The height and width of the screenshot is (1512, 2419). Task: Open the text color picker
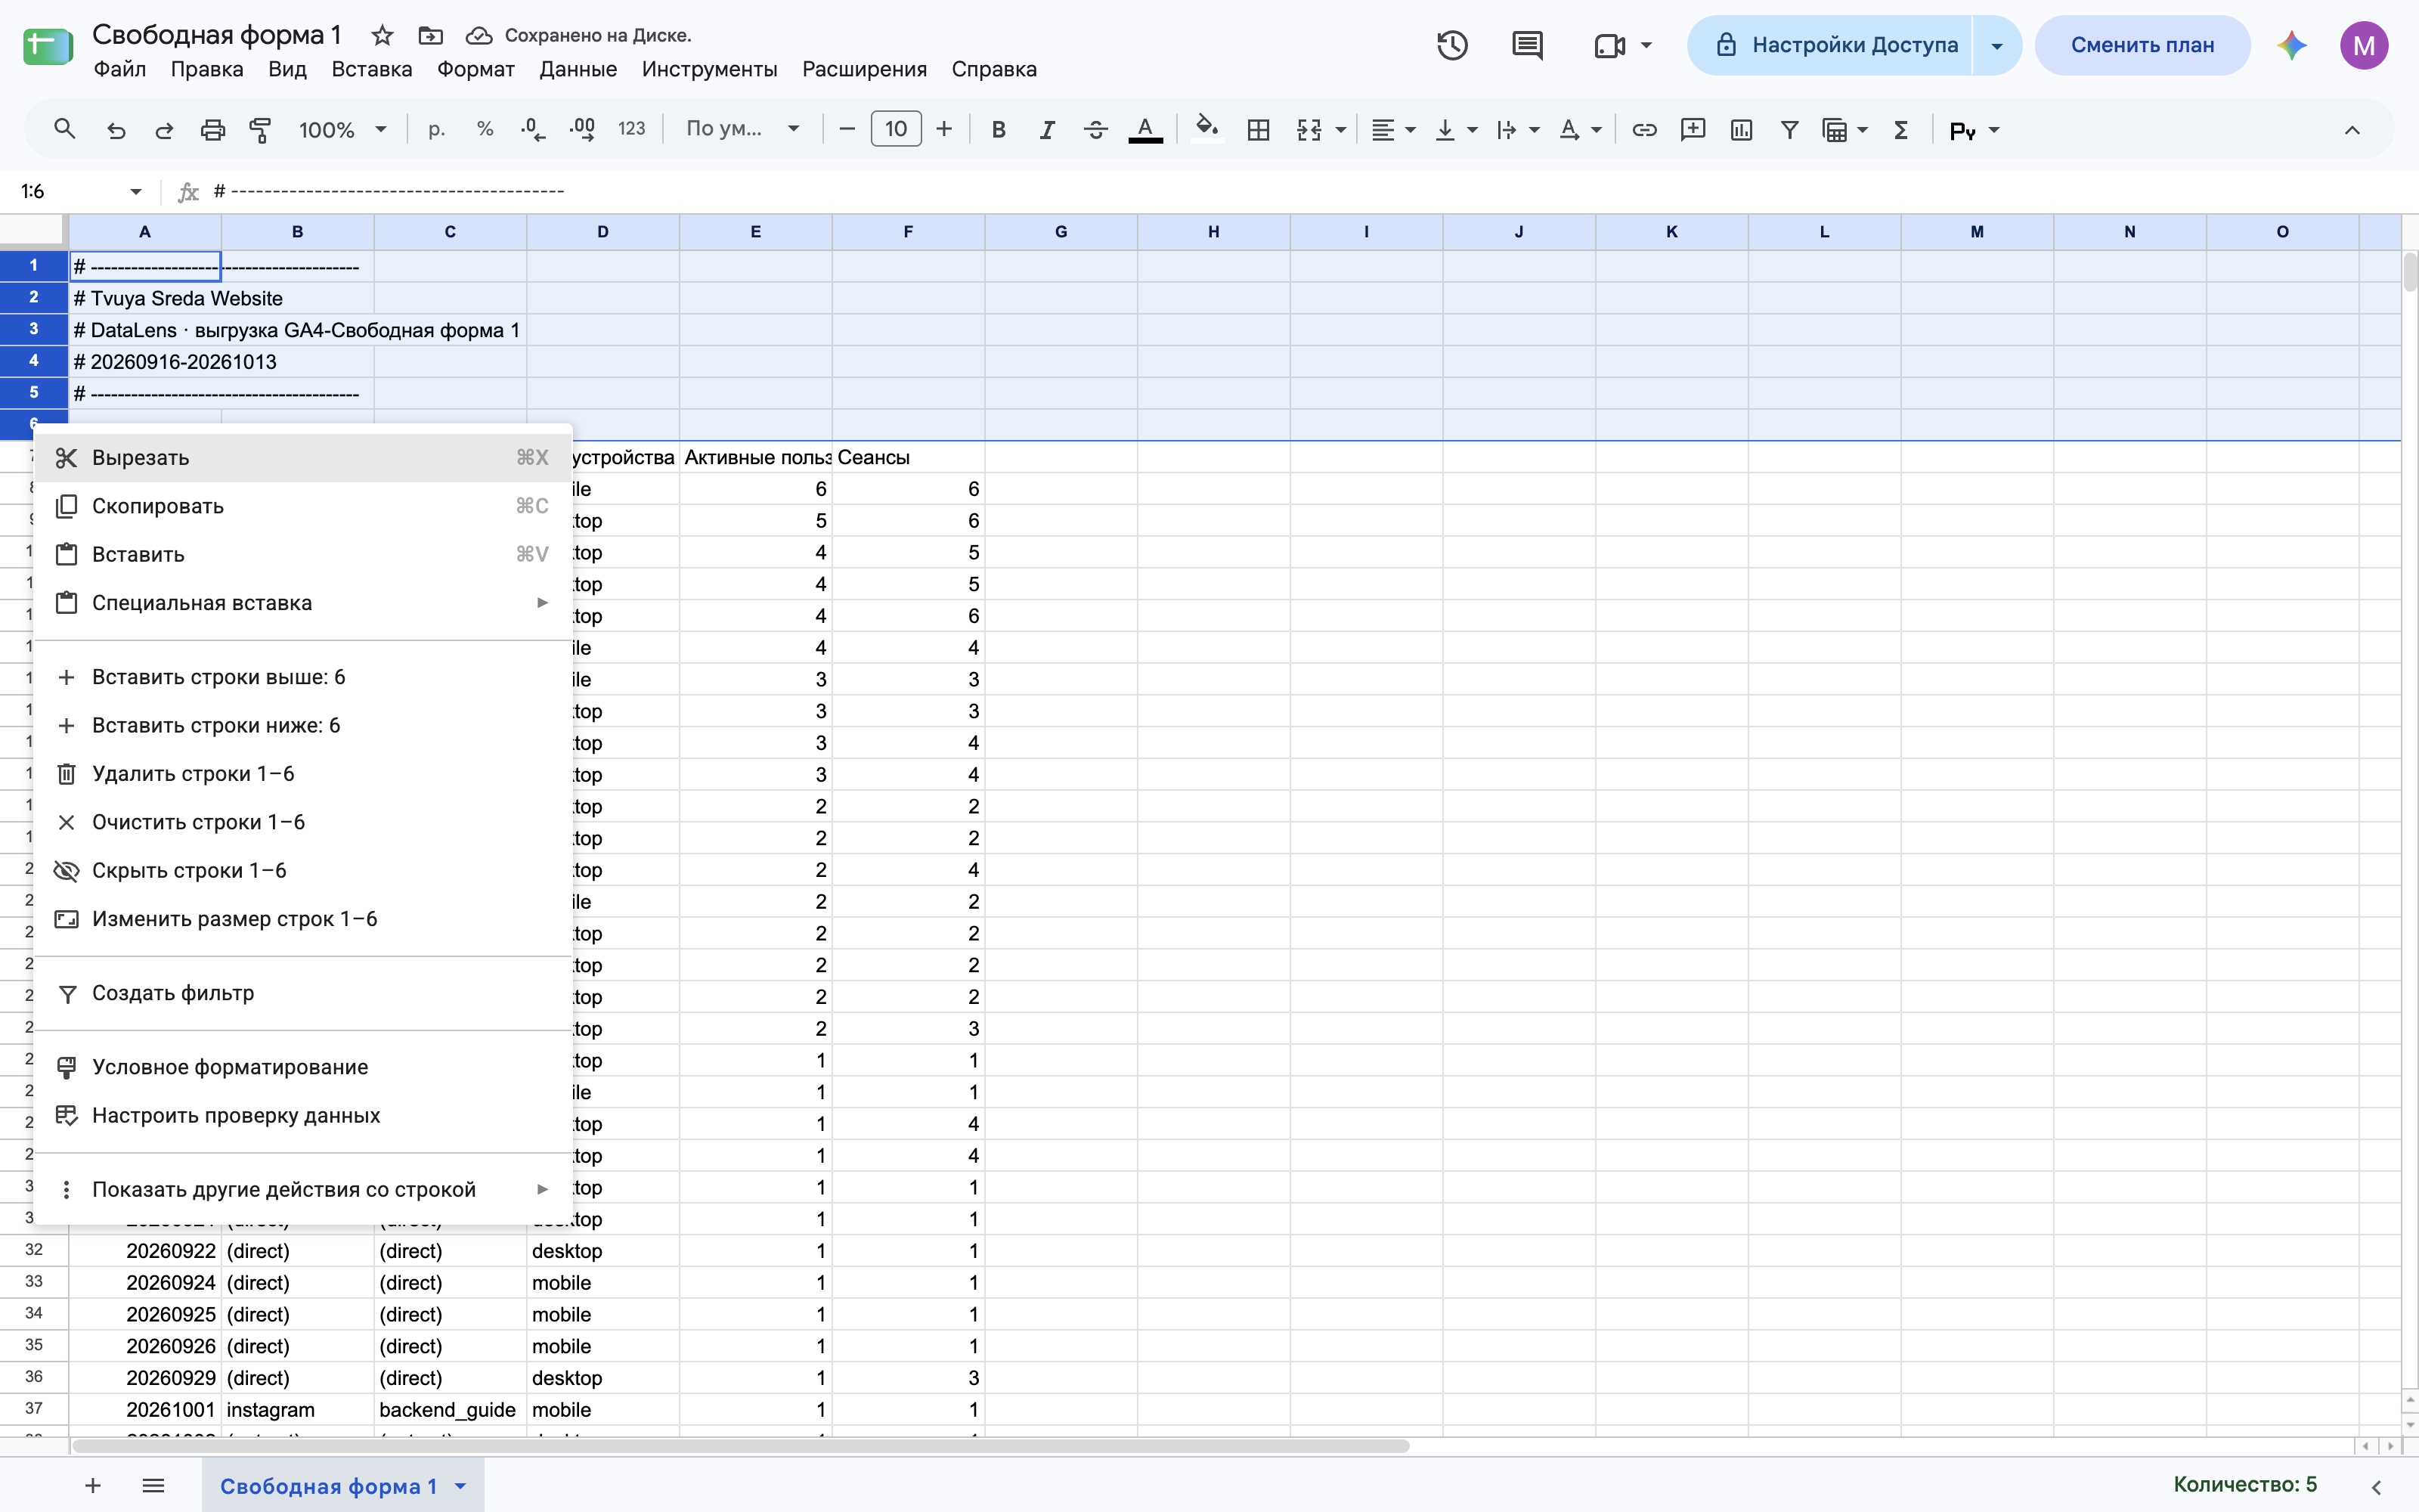pos(1145,130)
